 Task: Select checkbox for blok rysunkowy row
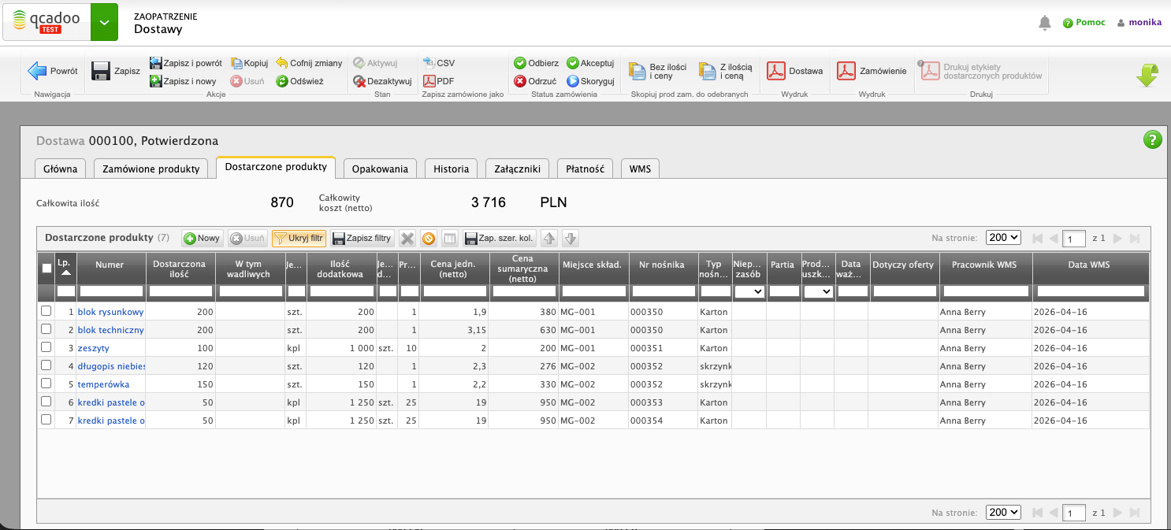point(46,311)
